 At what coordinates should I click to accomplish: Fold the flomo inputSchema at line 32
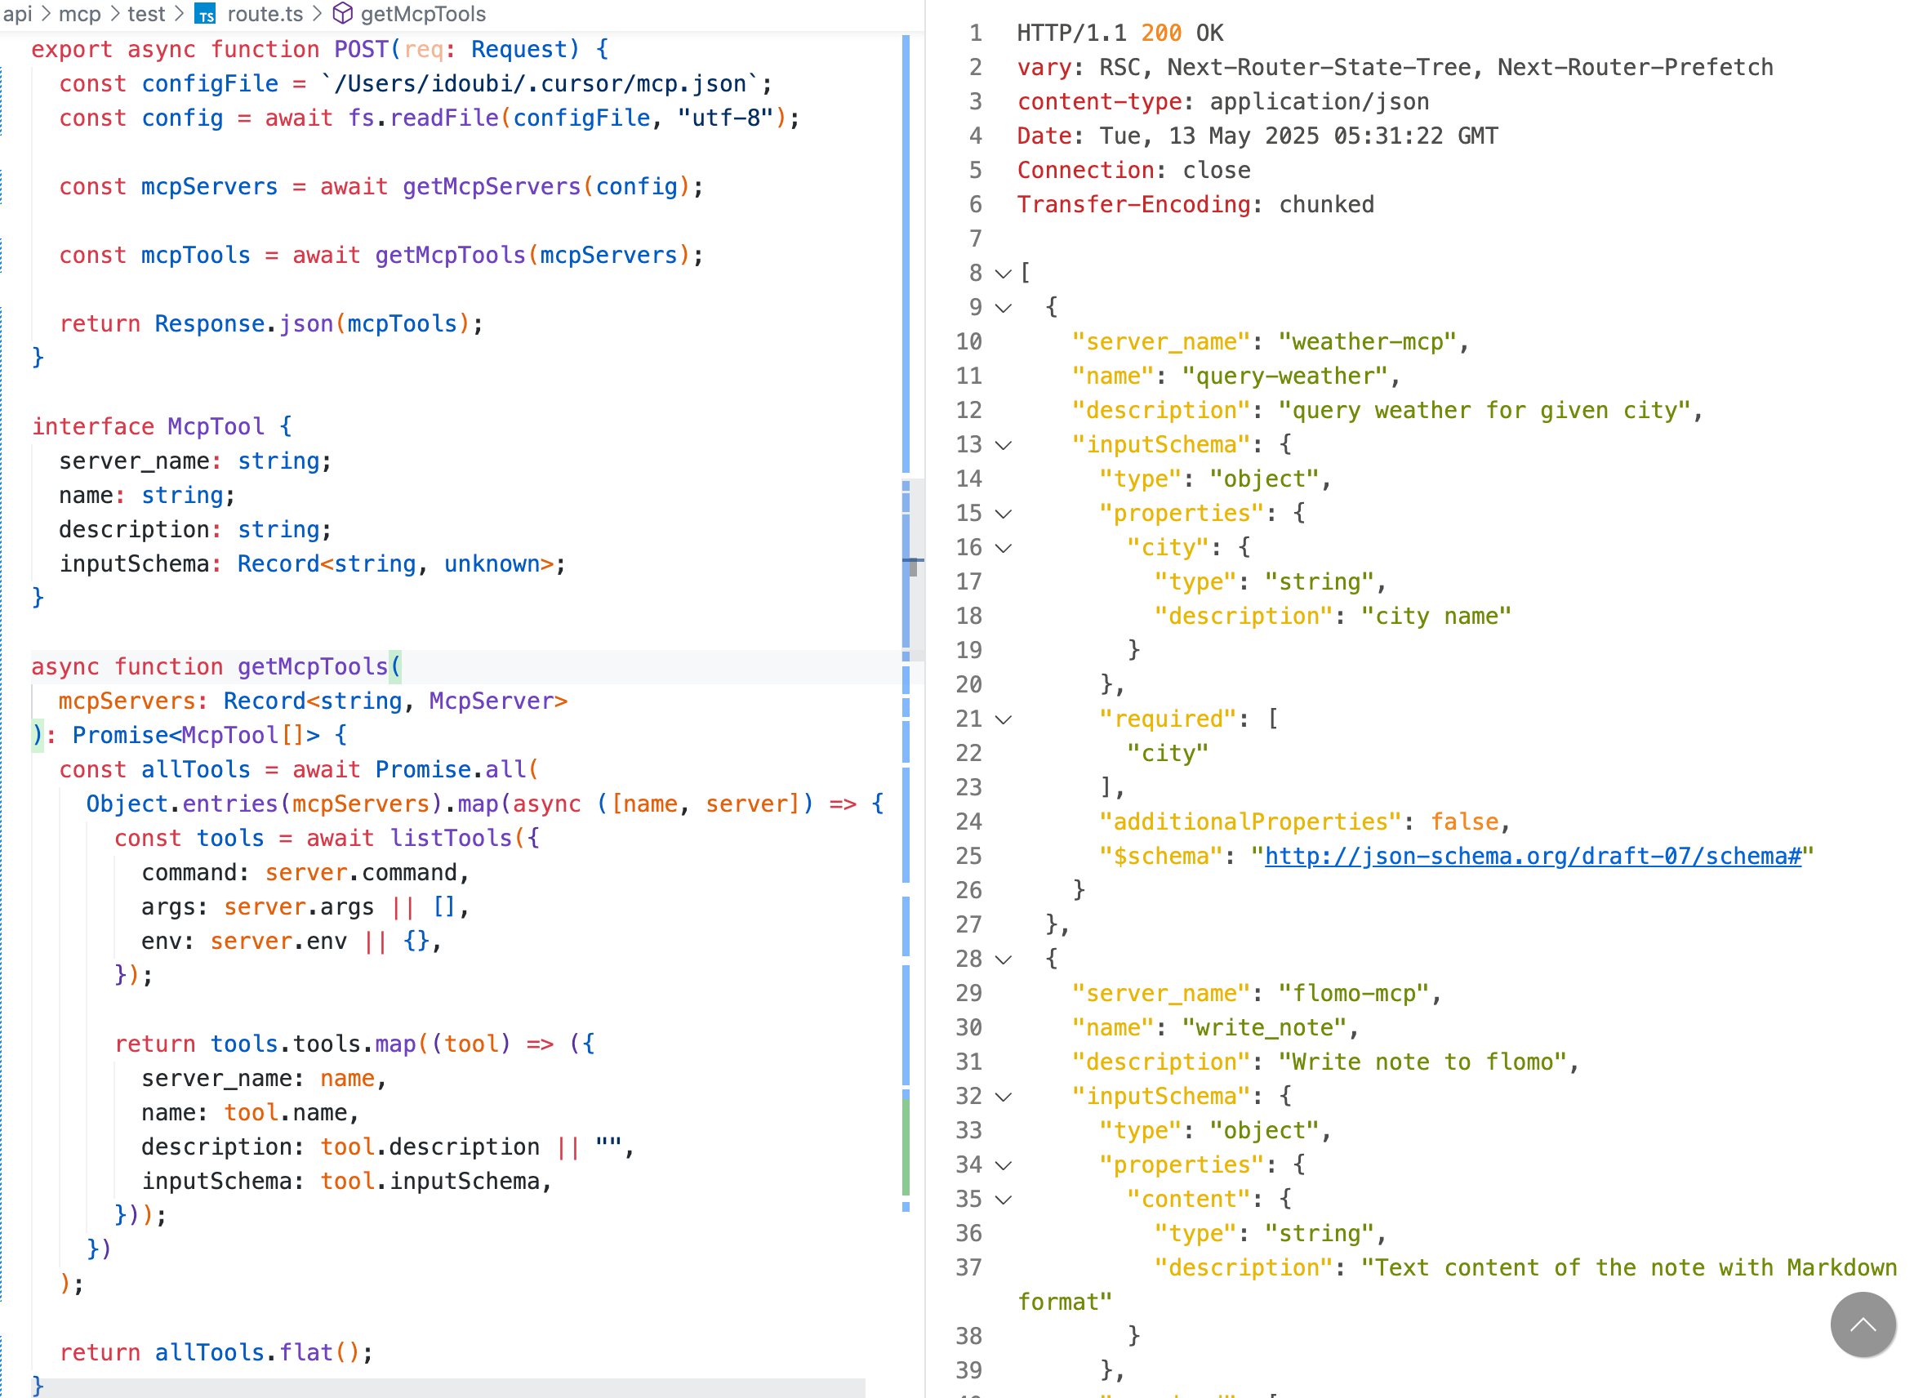click(x=1003, y=1097)
